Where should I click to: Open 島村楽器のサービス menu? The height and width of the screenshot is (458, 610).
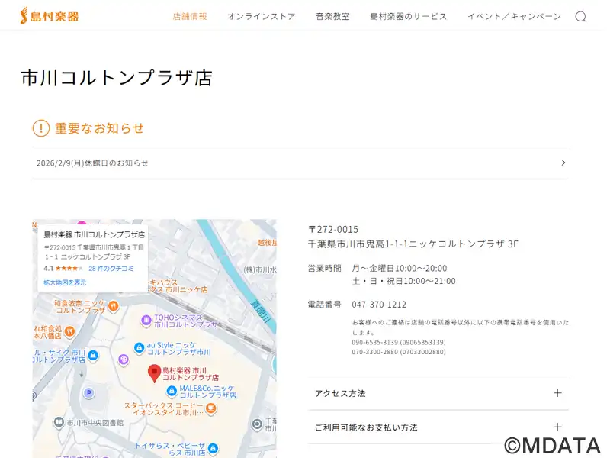[x=409, y=16]
